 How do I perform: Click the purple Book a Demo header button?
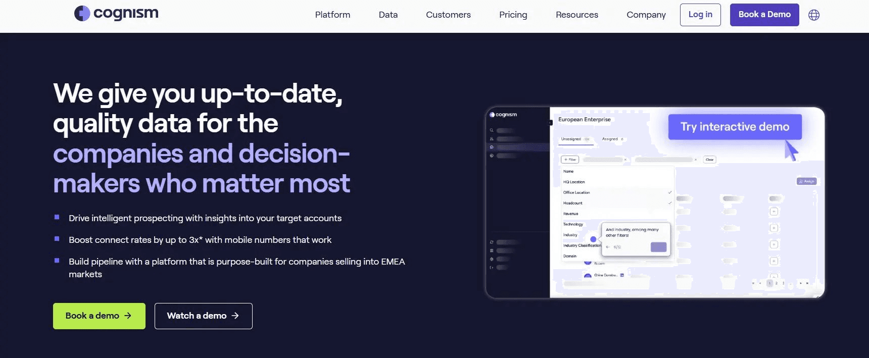(x=764, y=15)
